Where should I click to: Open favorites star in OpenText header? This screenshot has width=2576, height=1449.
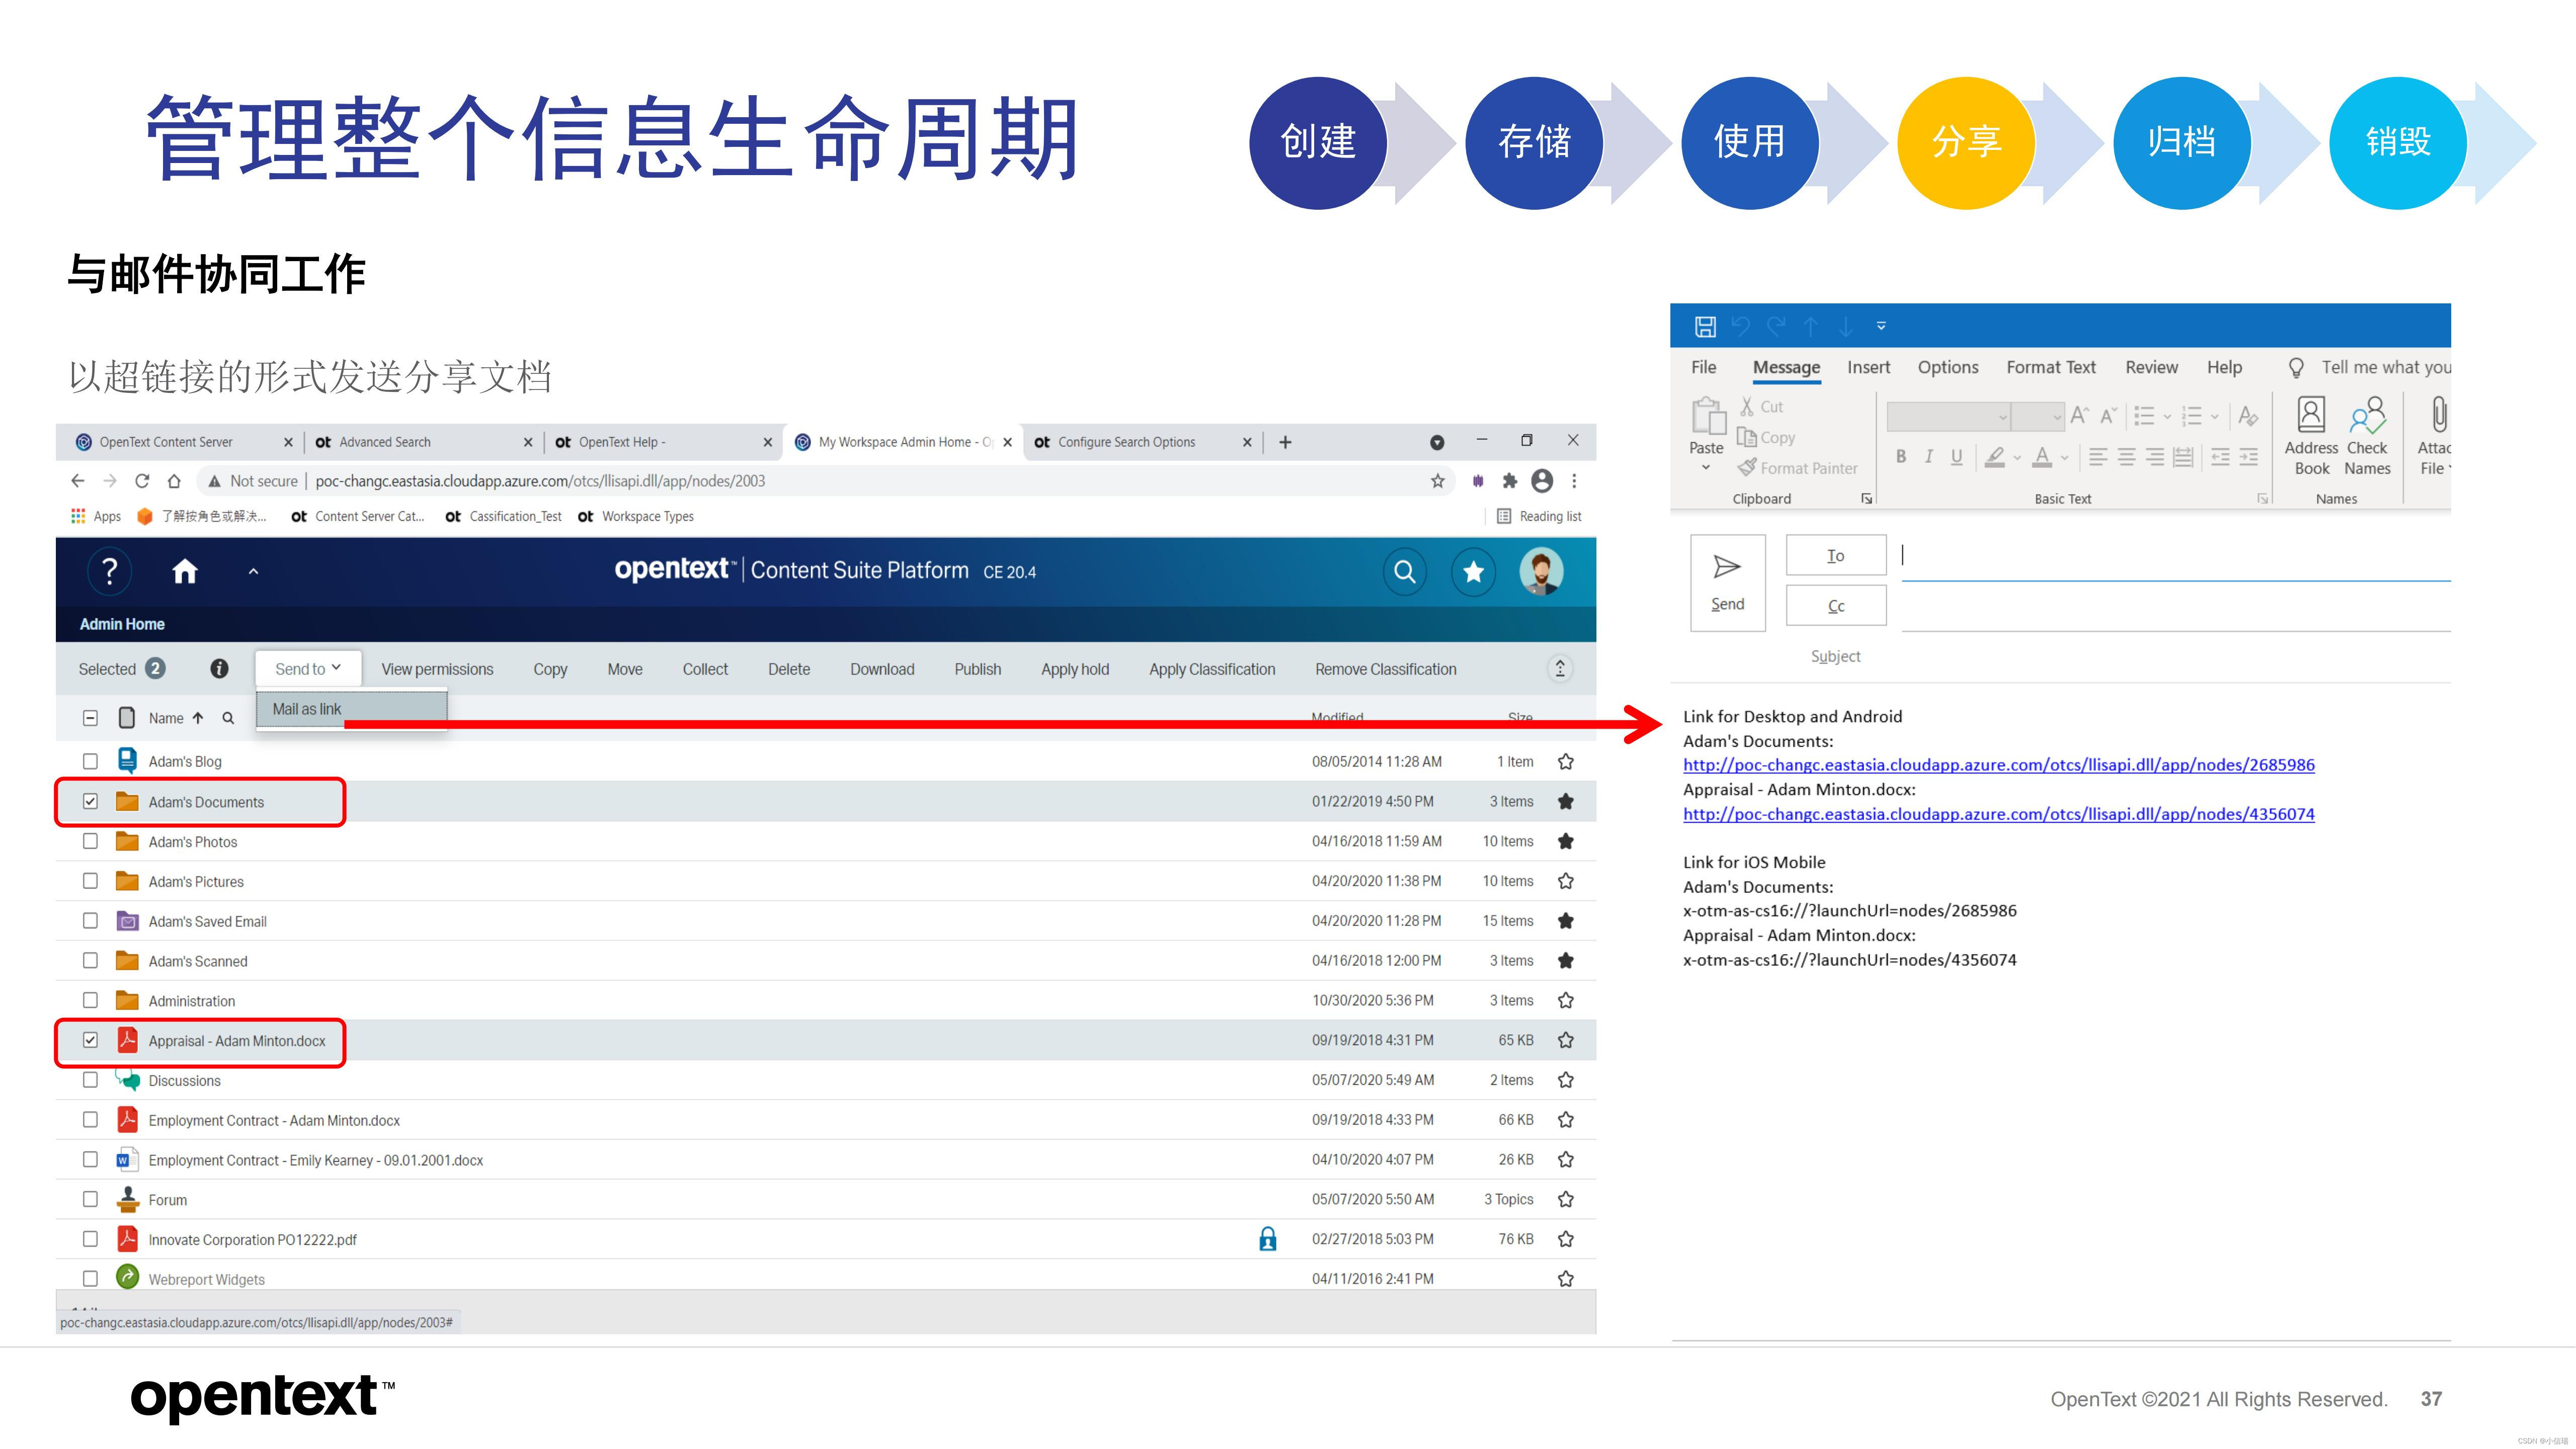(x=1473, y=571)
